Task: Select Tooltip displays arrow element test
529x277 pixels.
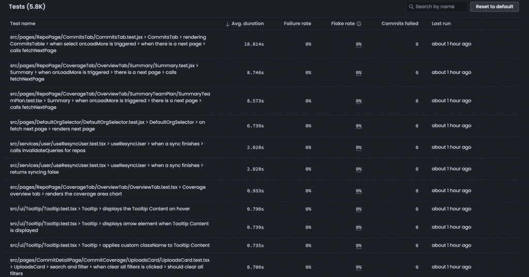Action: [x=110, y=227]
